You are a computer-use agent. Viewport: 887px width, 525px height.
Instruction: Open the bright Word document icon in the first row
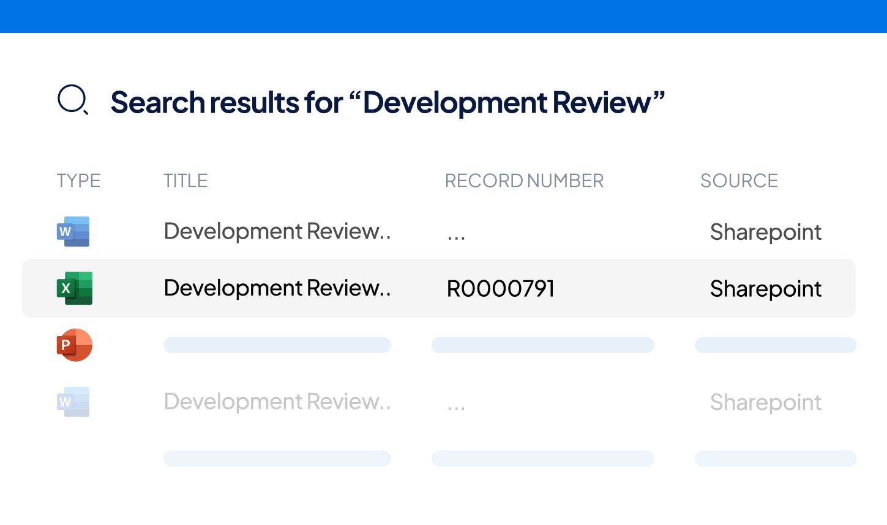[x=73, y=231]
